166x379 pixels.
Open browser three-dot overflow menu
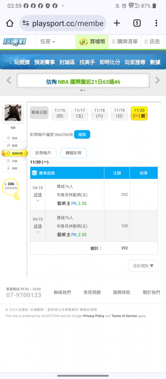click(156, 23)
